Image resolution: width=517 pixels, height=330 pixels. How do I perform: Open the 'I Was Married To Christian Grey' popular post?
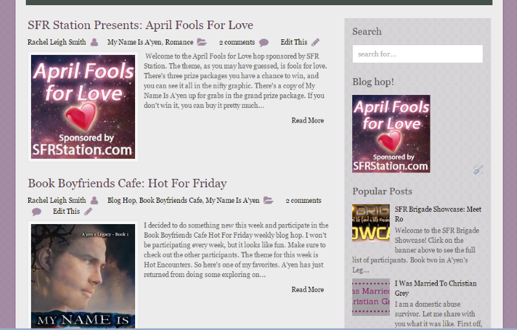click(x=436, y=288)
